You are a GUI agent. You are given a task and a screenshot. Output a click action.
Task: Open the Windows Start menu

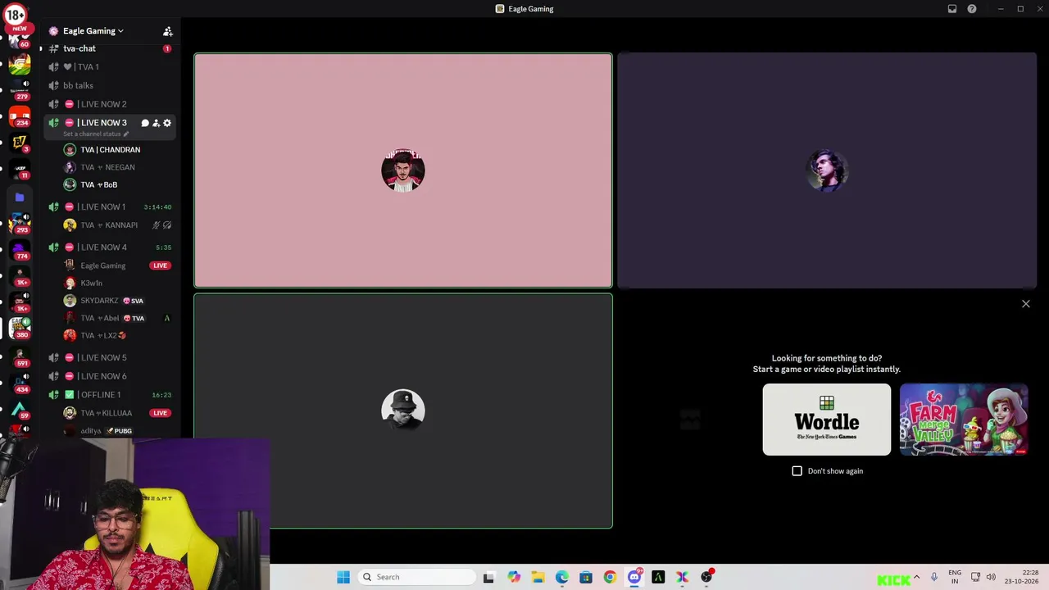343,577
